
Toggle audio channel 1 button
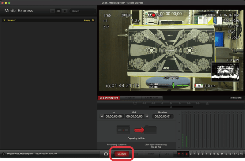[x=183, y=154]
